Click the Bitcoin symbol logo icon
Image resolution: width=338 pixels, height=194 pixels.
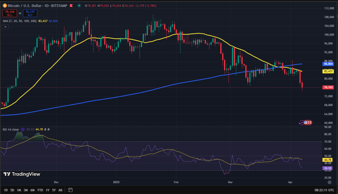(5, 6)
